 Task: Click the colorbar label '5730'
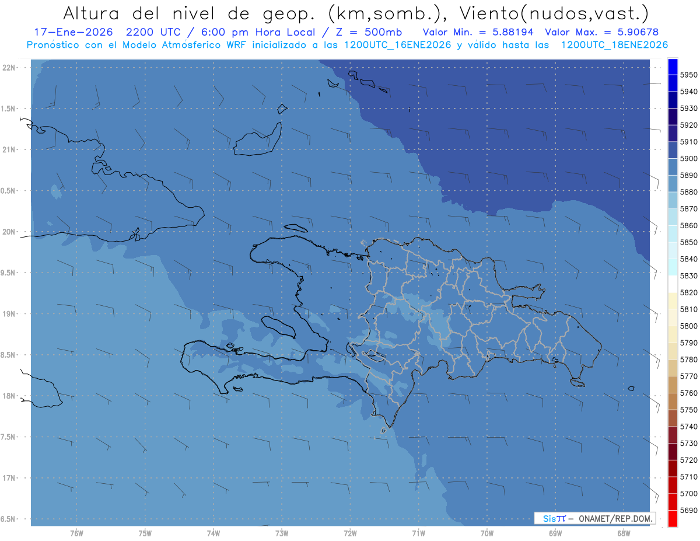pos(689,444)
